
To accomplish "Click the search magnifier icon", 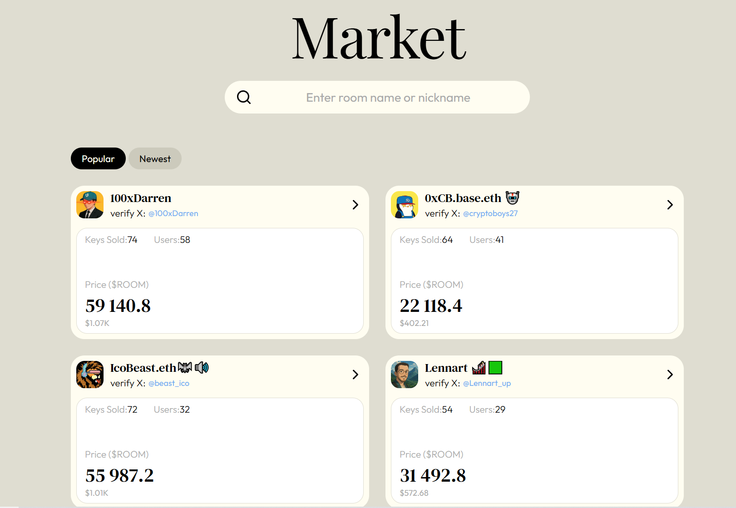I will click(244, 97).
